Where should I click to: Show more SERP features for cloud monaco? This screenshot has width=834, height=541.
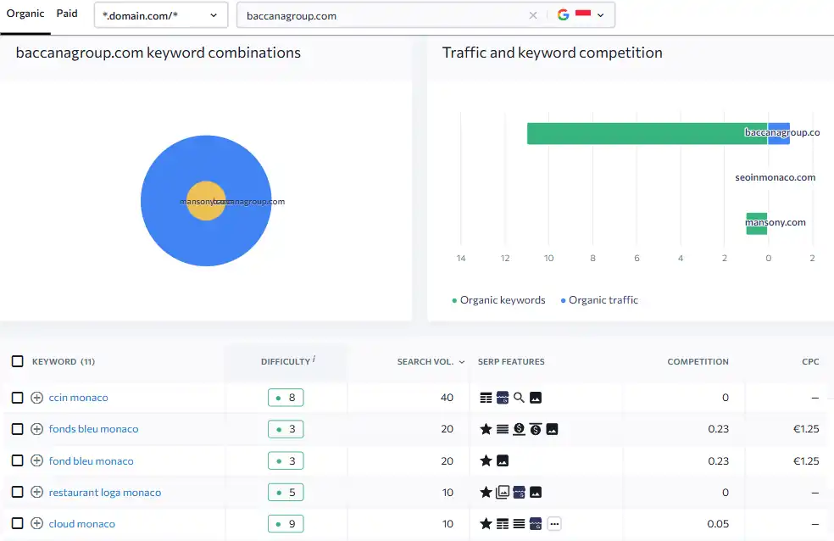point(554,524)
